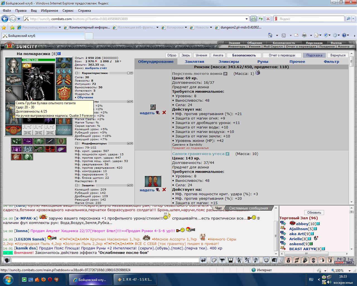Click the chat message input field

pos(105,260)
